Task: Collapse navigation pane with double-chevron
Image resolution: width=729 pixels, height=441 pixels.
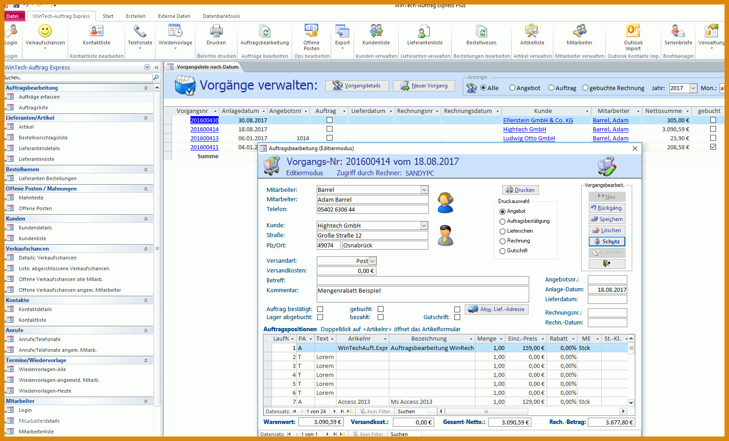Action: click(156, 67)
